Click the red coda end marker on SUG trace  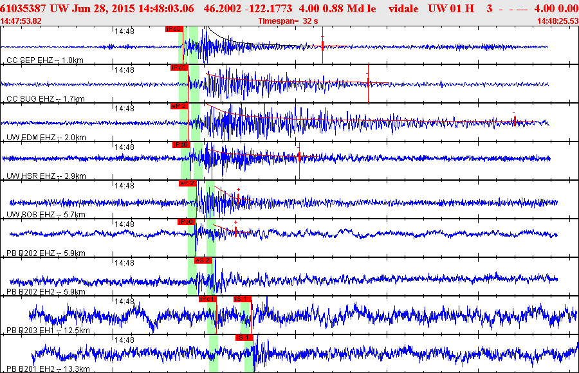click(368, 82)
